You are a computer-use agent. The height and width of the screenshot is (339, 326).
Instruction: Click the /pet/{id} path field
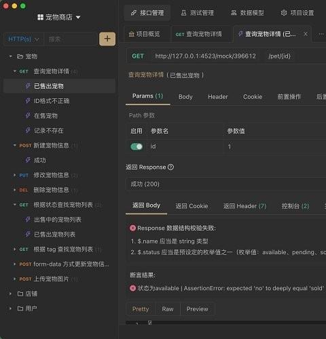[x=279, y=56]
